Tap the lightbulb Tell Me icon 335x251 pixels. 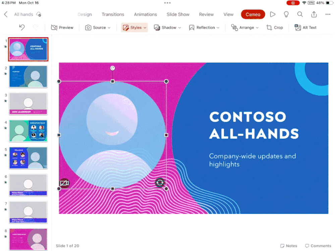click(x=286, y=14)
